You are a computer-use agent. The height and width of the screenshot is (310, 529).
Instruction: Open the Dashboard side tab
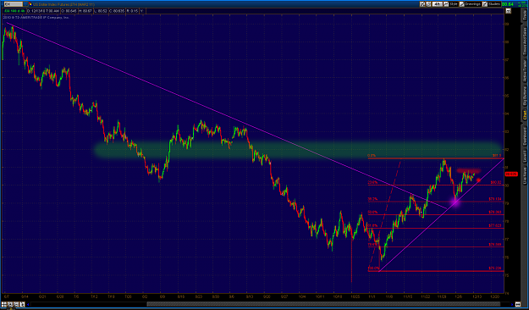point(525,136)
